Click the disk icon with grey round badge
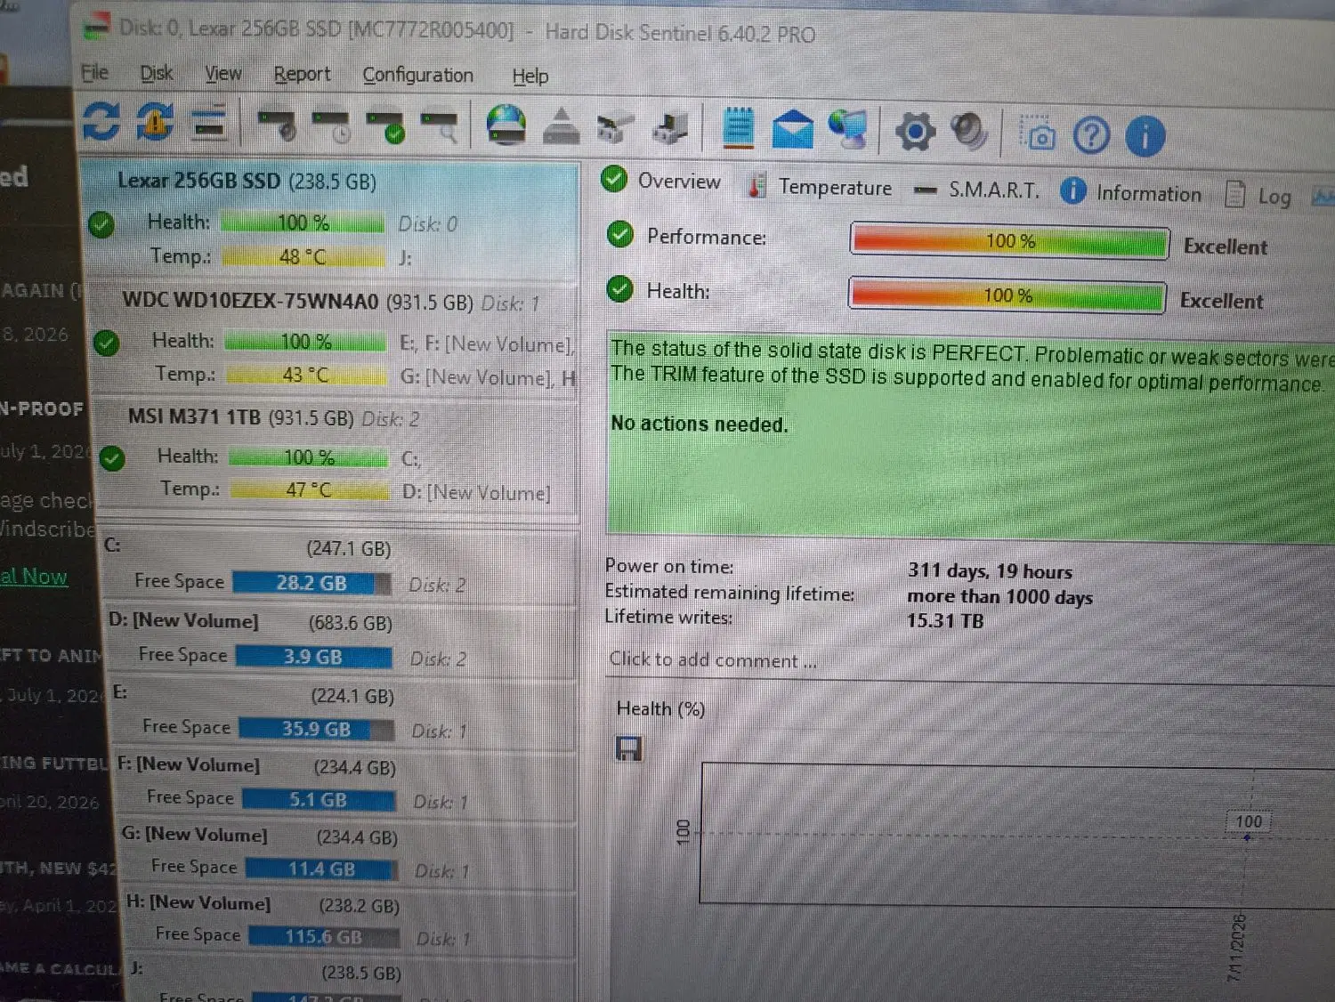 coord(277,125)
